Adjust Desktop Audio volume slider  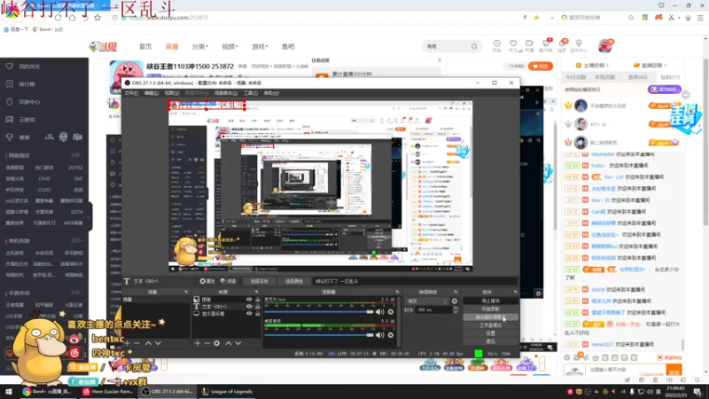point(319,335)
